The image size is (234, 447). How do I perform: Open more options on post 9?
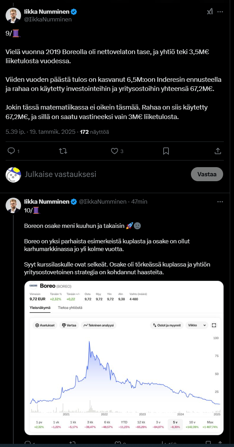click(x=220, y=12)
